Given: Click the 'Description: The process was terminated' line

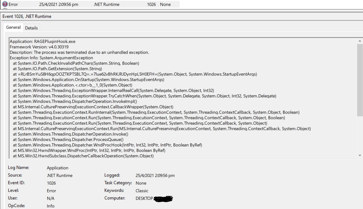Looking at the screenshot, I should (79, 53).
